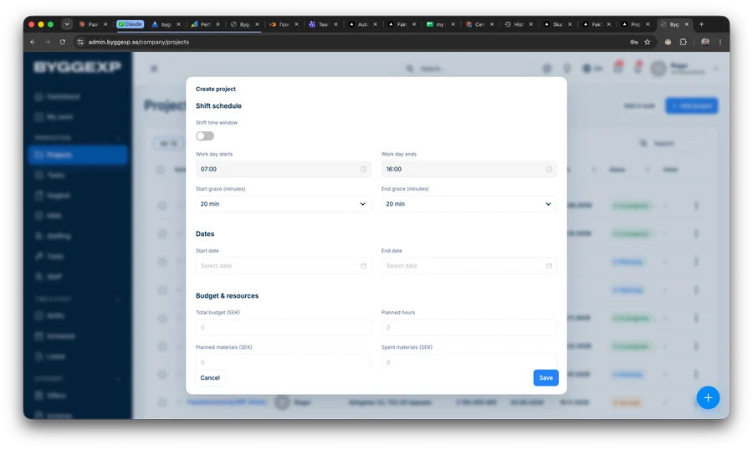
Task: Close the Tear tab
Action: point(336,24)
